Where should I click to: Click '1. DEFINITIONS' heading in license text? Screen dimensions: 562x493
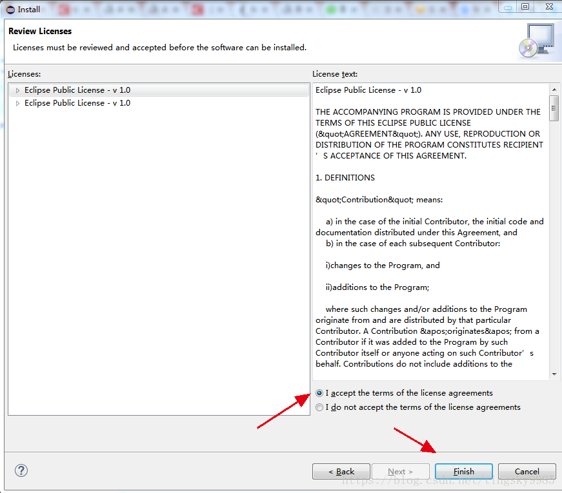coord(345,178)
